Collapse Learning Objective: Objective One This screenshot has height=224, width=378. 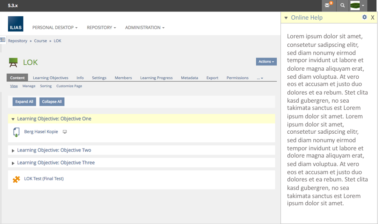coord(13,119)
